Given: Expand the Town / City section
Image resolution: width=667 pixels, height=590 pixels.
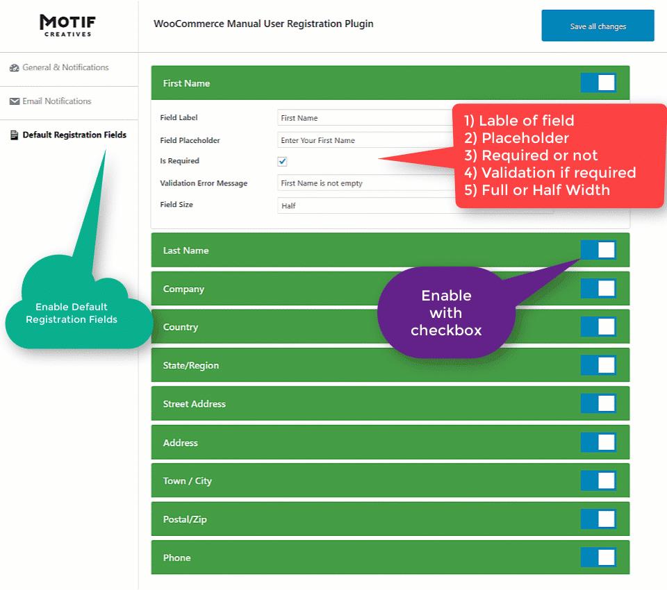Looking at the screenshot, I should (390, 480).
